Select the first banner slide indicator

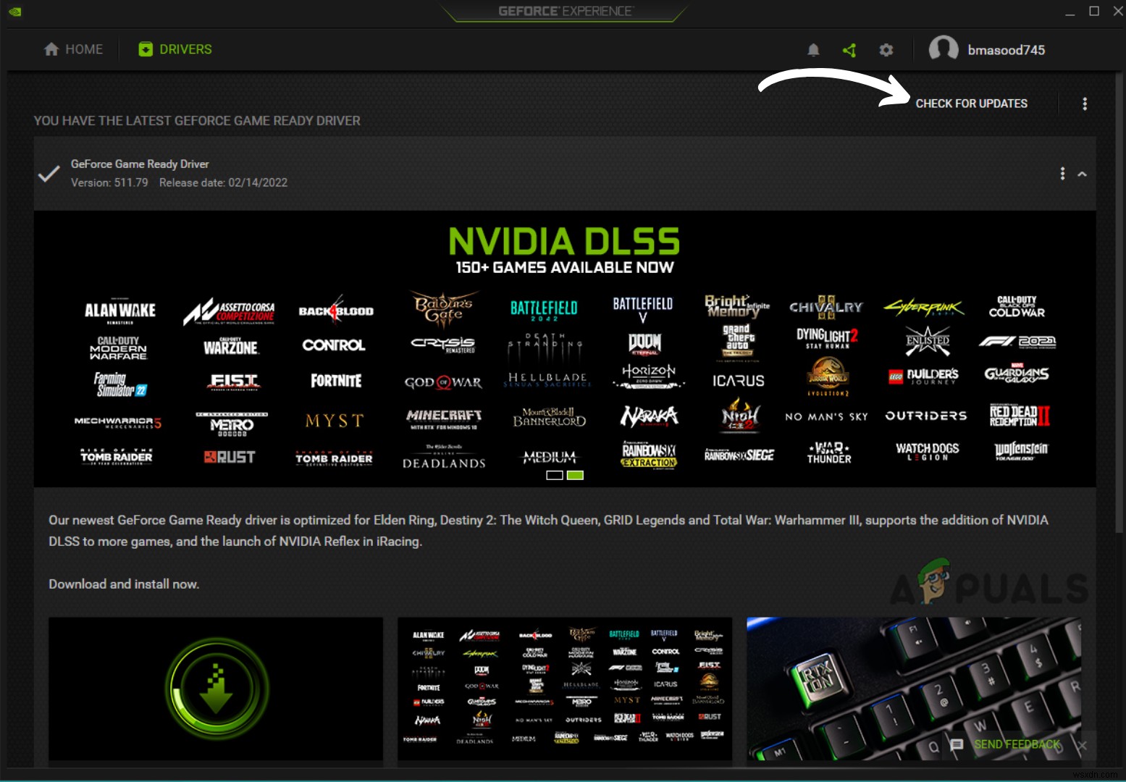coord(555,475)
